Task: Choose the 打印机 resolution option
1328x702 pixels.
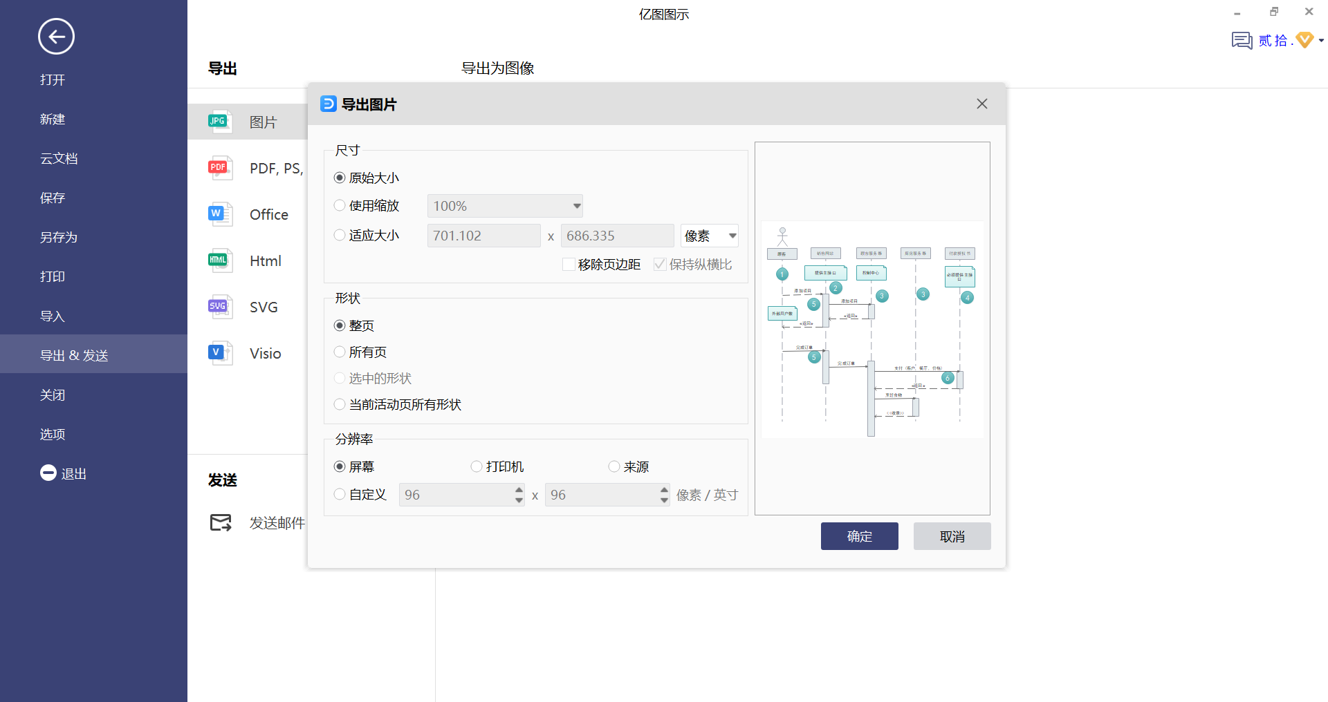Action: [x=477, y=467]
